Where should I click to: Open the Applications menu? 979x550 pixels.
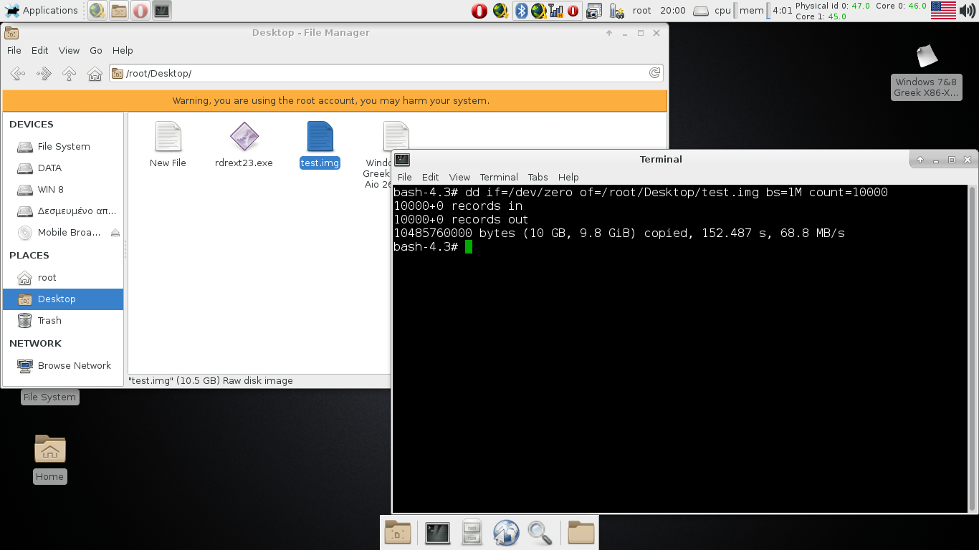point(42,10)
